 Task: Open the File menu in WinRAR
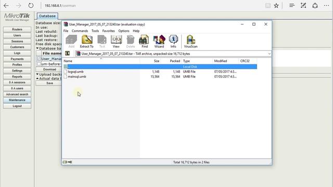tap(66, 31)
